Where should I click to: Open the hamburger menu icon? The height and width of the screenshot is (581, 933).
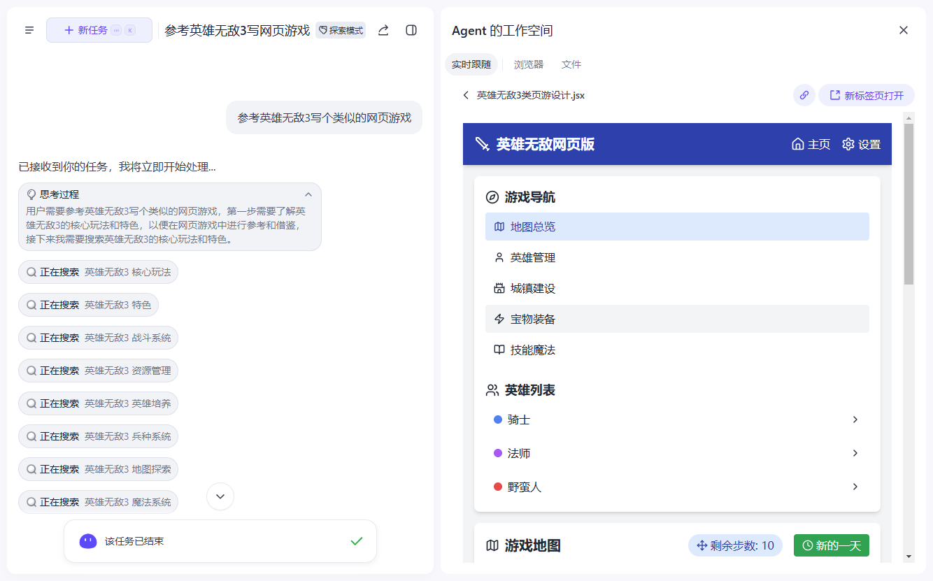[x=29, y=30]
